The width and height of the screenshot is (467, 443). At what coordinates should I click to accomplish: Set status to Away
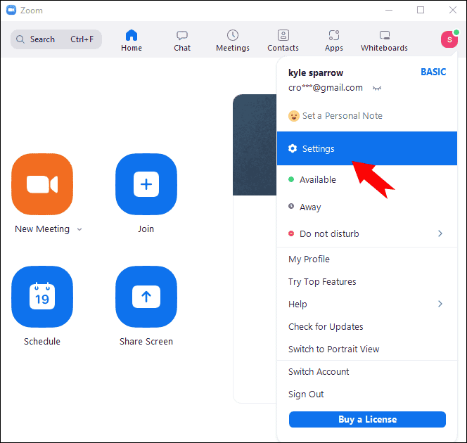(x=309, y=207)
